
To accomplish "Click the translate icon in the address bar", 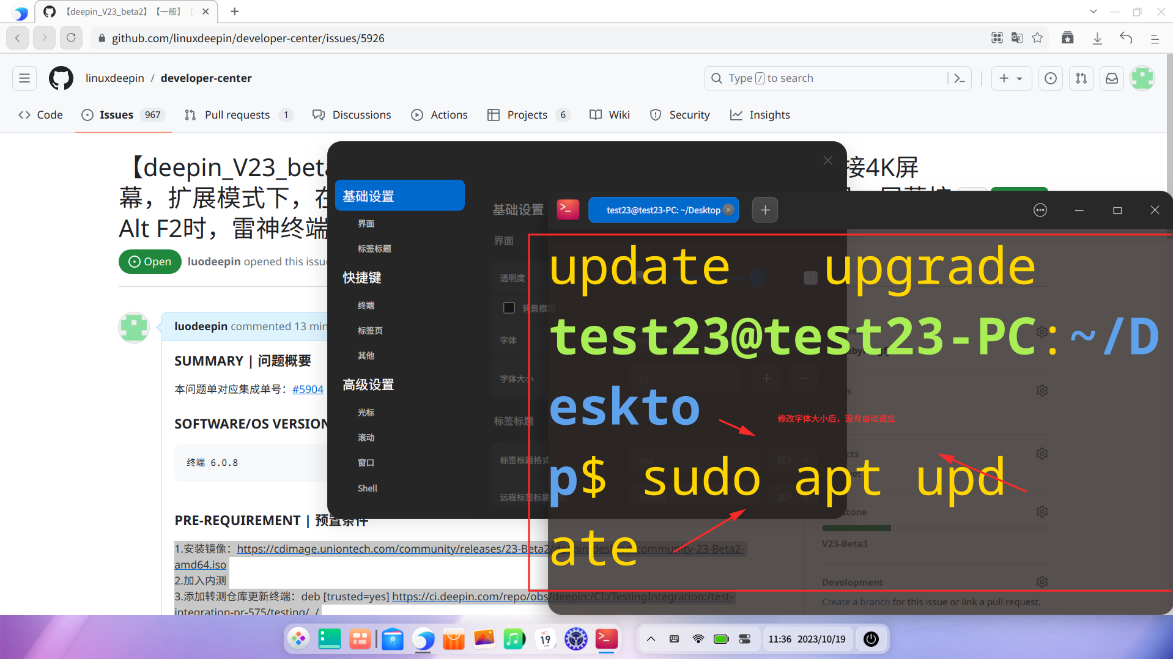I will pos(1016,38).
